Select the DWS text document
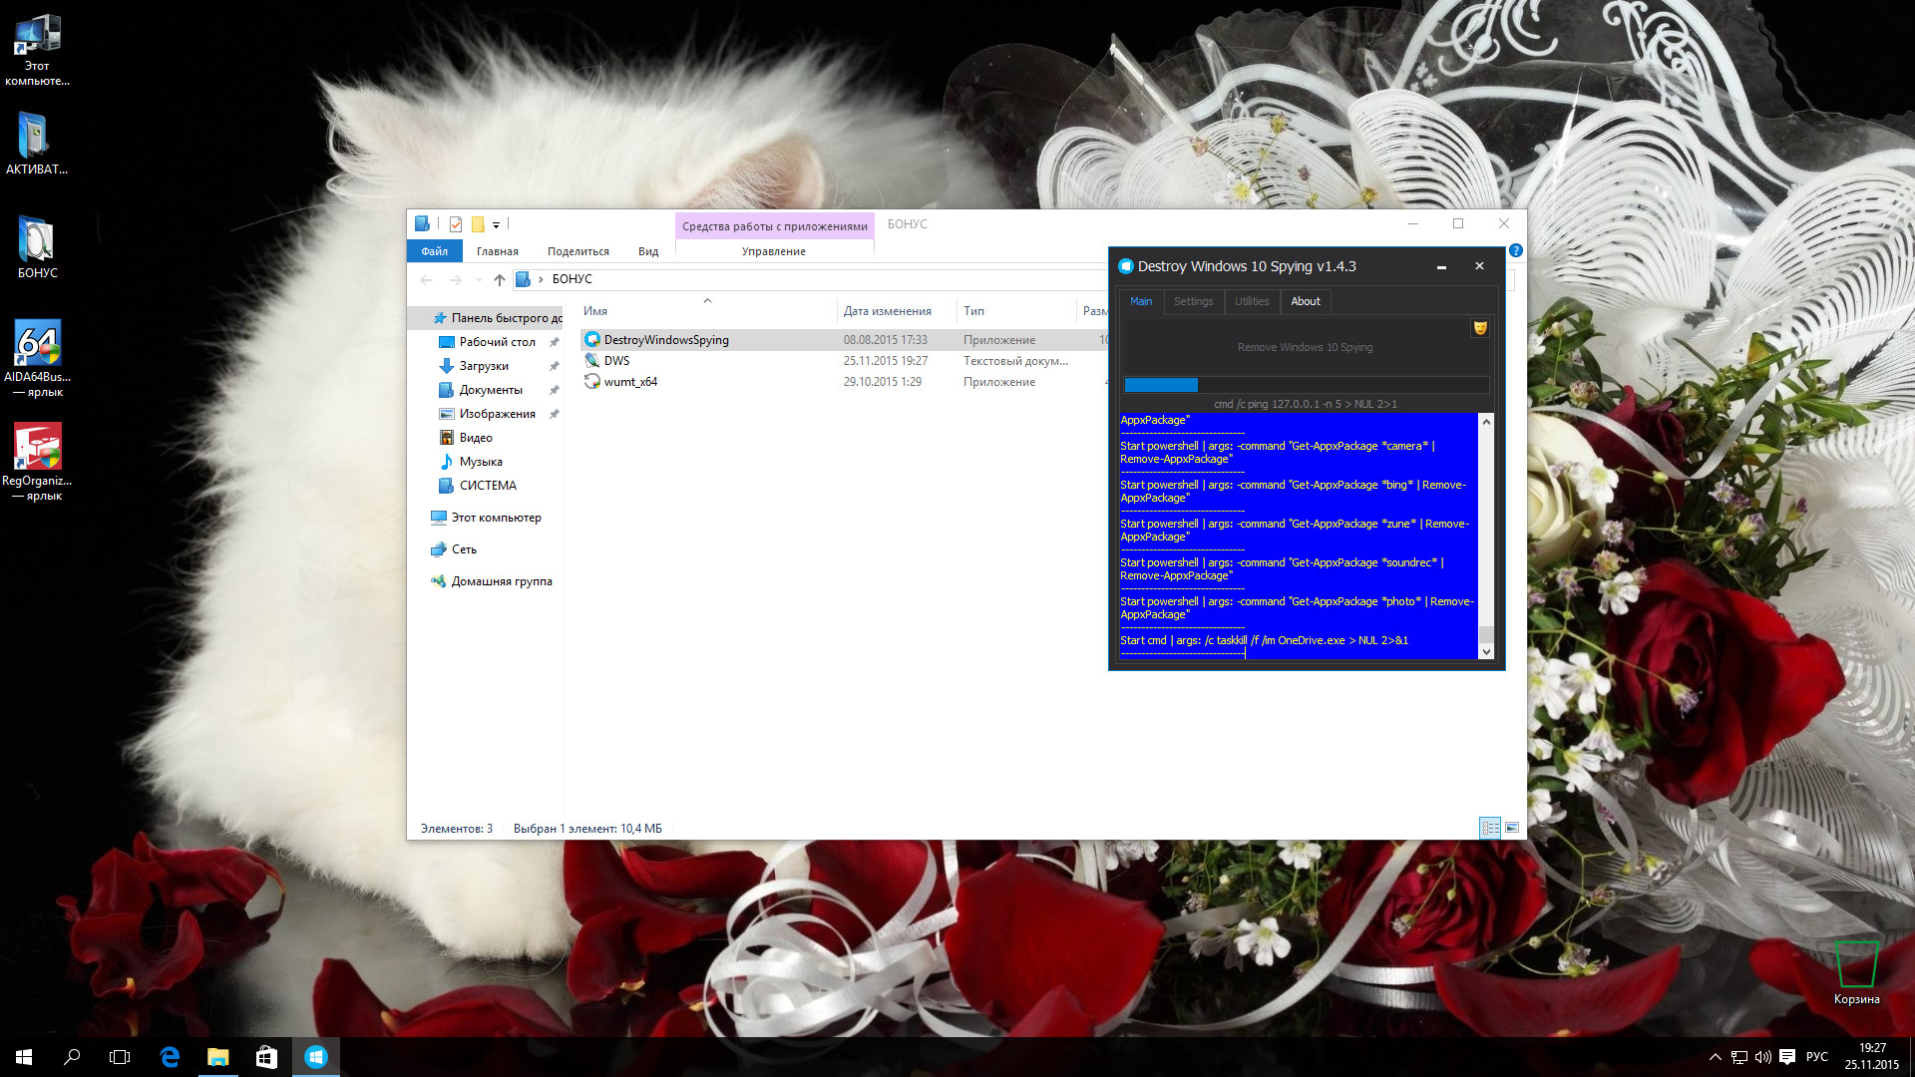The image size is (1915, 1077). pos(616,361)
